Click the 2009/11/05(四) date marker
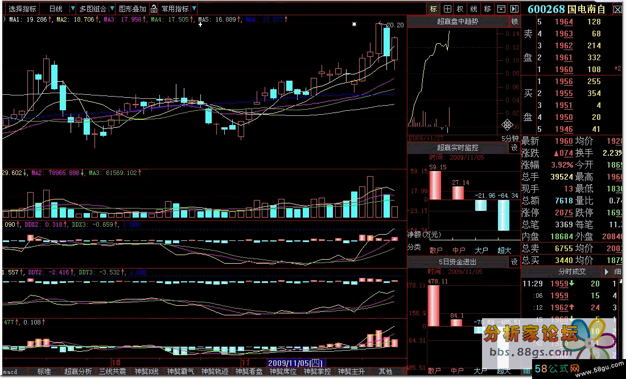The width and height of the screenshot is (626, 379). tap(296, 363)
